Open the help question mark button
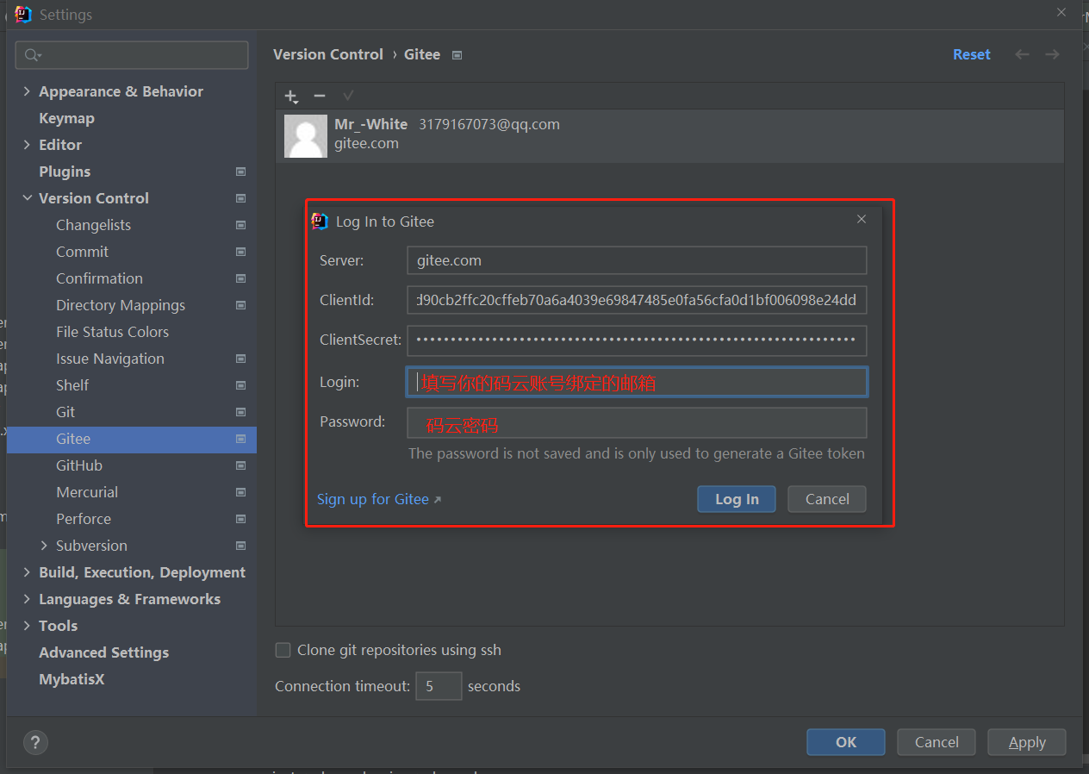Viewport: 1089px width, 774px height. click(35, 742)
